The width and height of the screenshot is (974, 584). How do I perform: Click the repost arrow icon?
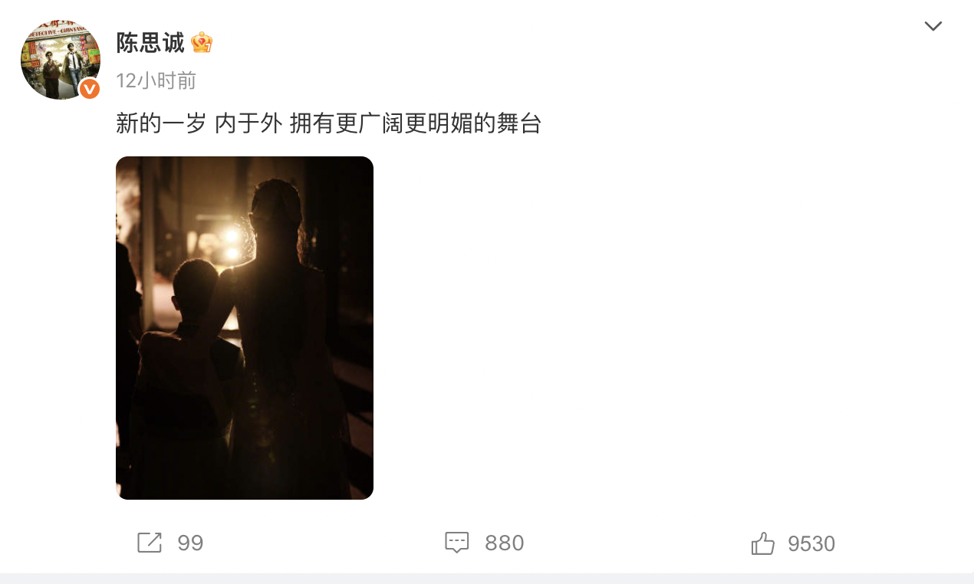(150, 543)
